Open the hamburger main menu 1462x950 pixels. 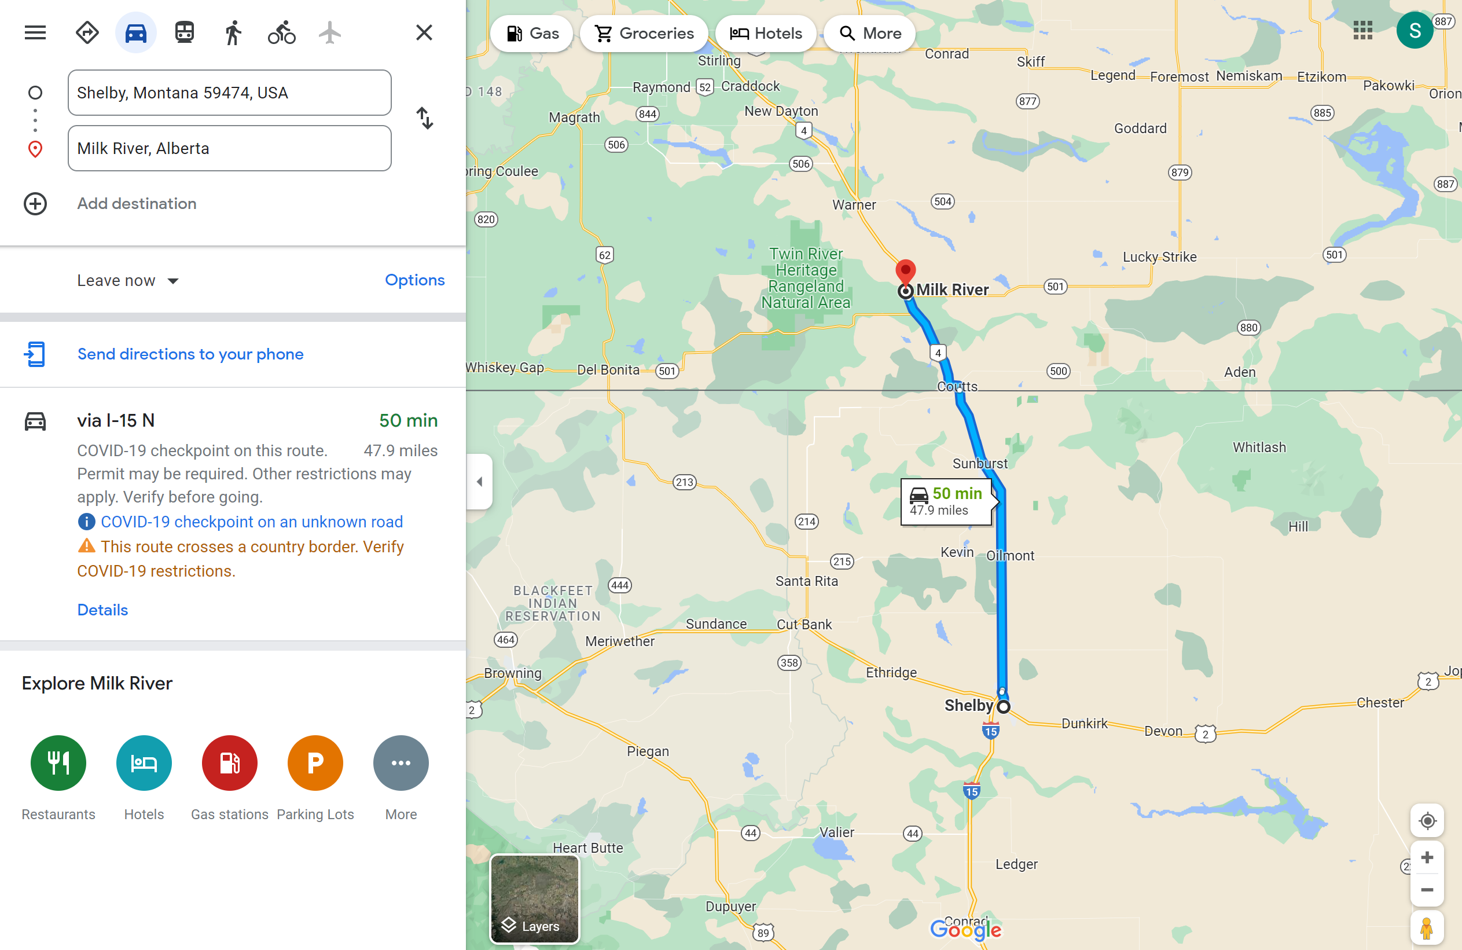[35, 32]
